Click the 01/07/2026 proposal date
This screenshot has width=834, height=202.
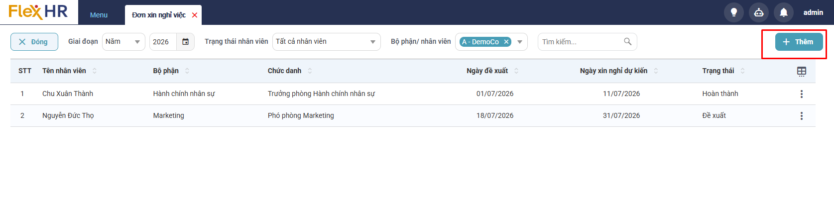click(495, 94)
